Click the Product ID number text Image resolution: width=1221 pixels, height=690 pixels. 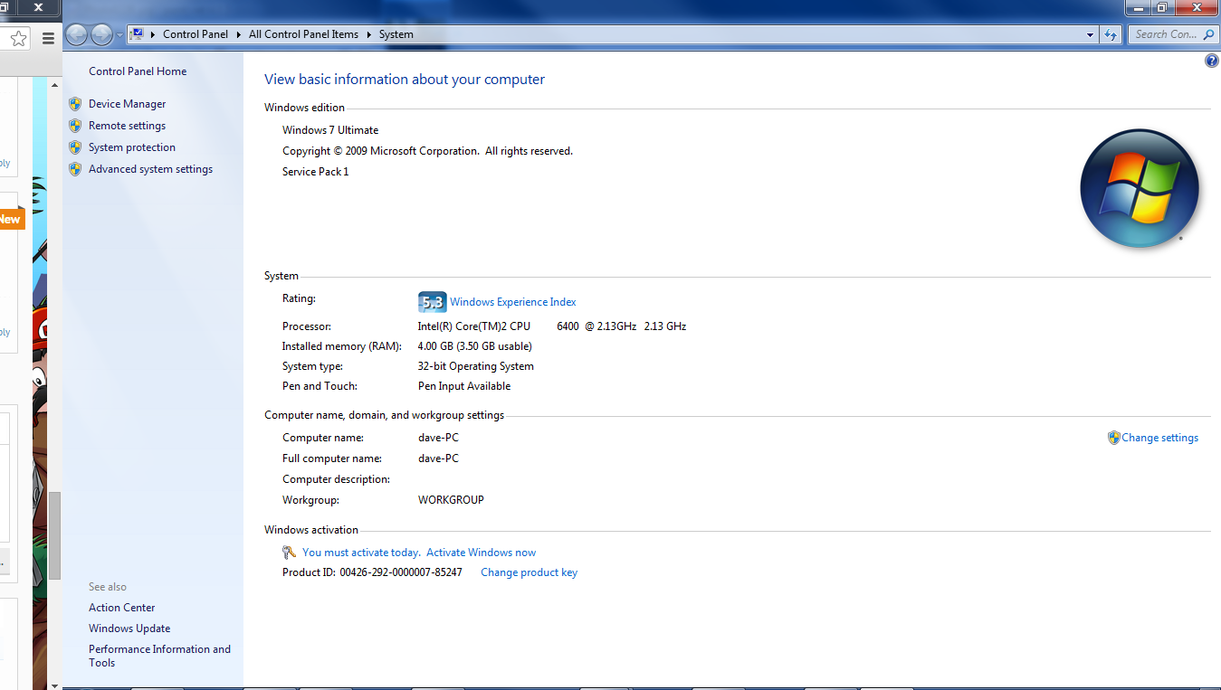401,572
